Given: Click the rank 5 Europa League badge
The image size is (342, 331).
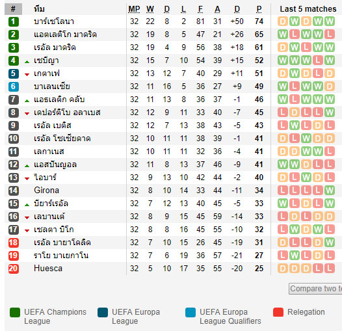Looking at the screenshot, I should (13, 73).
